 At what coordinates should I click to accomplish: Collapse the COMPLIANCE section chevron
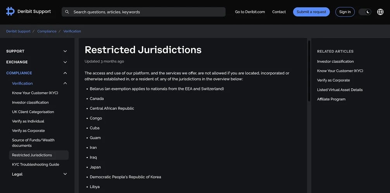point(65,73)
